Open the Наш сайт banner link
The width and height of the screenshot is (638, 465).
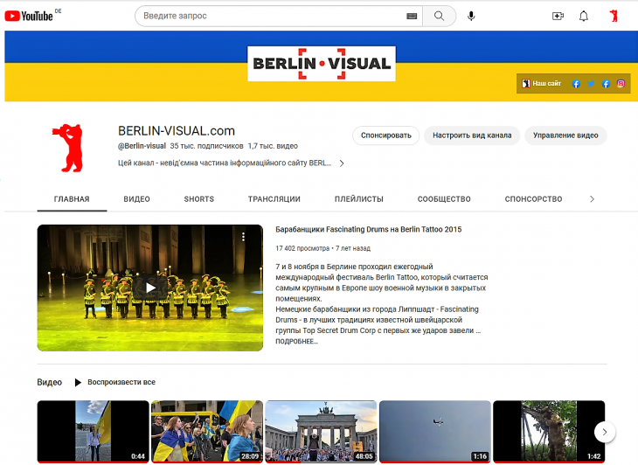point(542,83)
